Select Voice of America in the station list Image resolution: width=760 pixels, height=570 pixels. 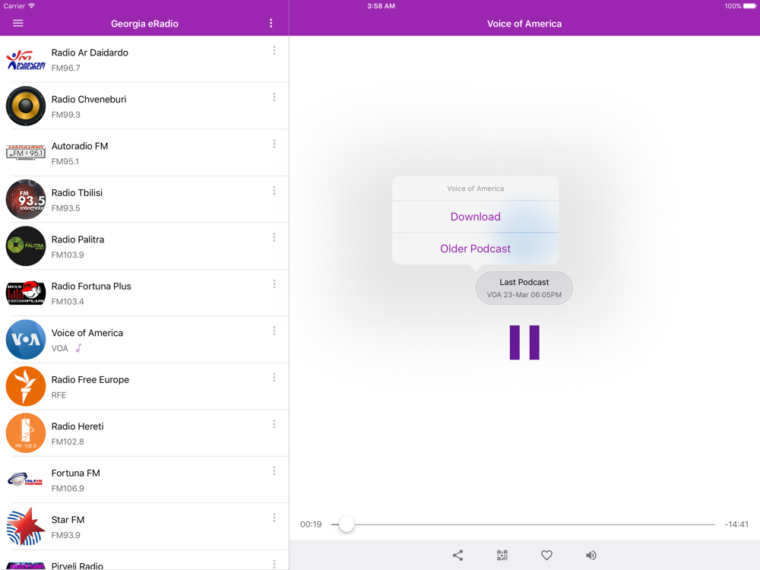click(x=87, y=333)
